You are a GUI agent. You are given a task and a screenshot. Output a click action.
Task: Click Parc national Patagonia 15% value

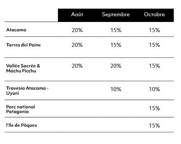[154, 108]
